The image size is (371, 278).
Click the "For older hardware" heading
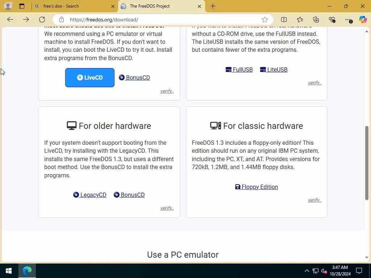click(109, 126)
